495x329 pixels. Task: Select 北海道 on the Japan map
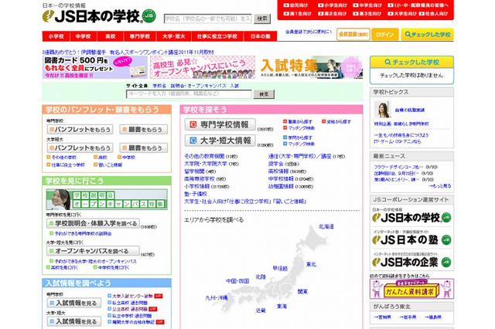[326, 226]
